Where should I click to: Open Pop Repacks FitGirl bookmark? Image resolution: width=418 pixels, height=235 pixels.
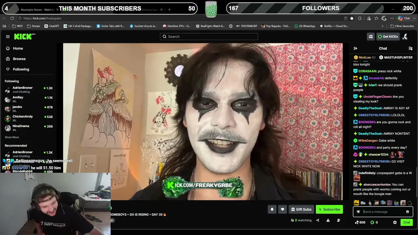pyautogui.click(x=275, y=26)
